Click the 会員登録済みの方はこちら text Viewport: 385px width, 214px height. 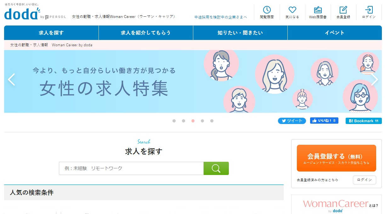[318, 180]
